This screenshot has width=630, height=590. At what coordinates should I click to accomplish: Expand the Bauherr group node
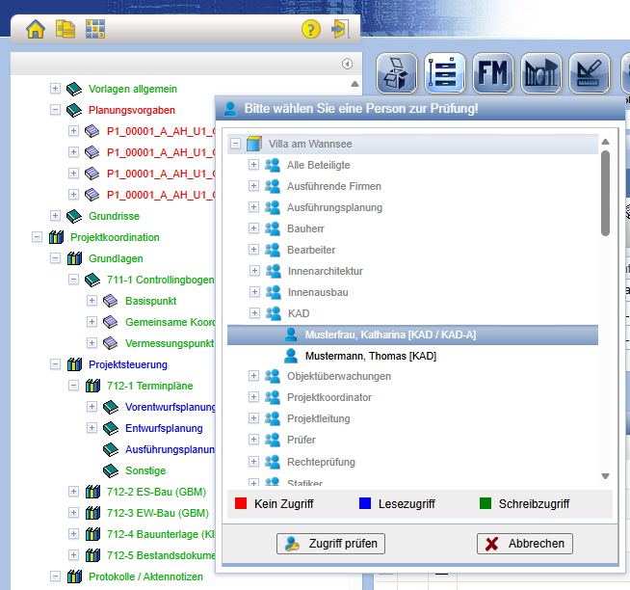click(253, 228)
